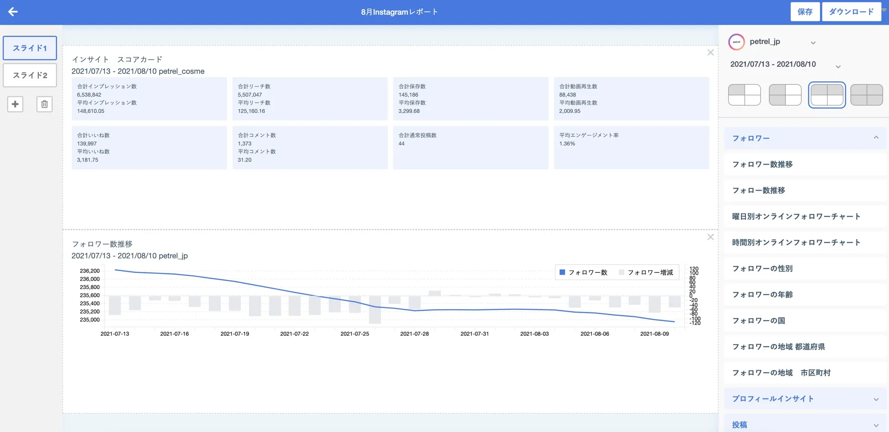The width and height of the screenshot is (889, 432).
Task: Delete the slide with the trash icon
Action: [x=44, y=104]
